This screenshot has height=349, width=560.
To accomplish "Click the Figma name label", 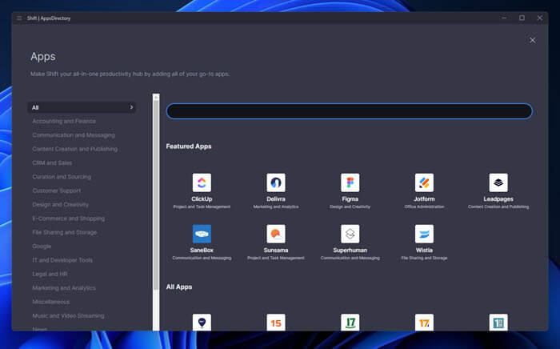I will pos(350,199).
